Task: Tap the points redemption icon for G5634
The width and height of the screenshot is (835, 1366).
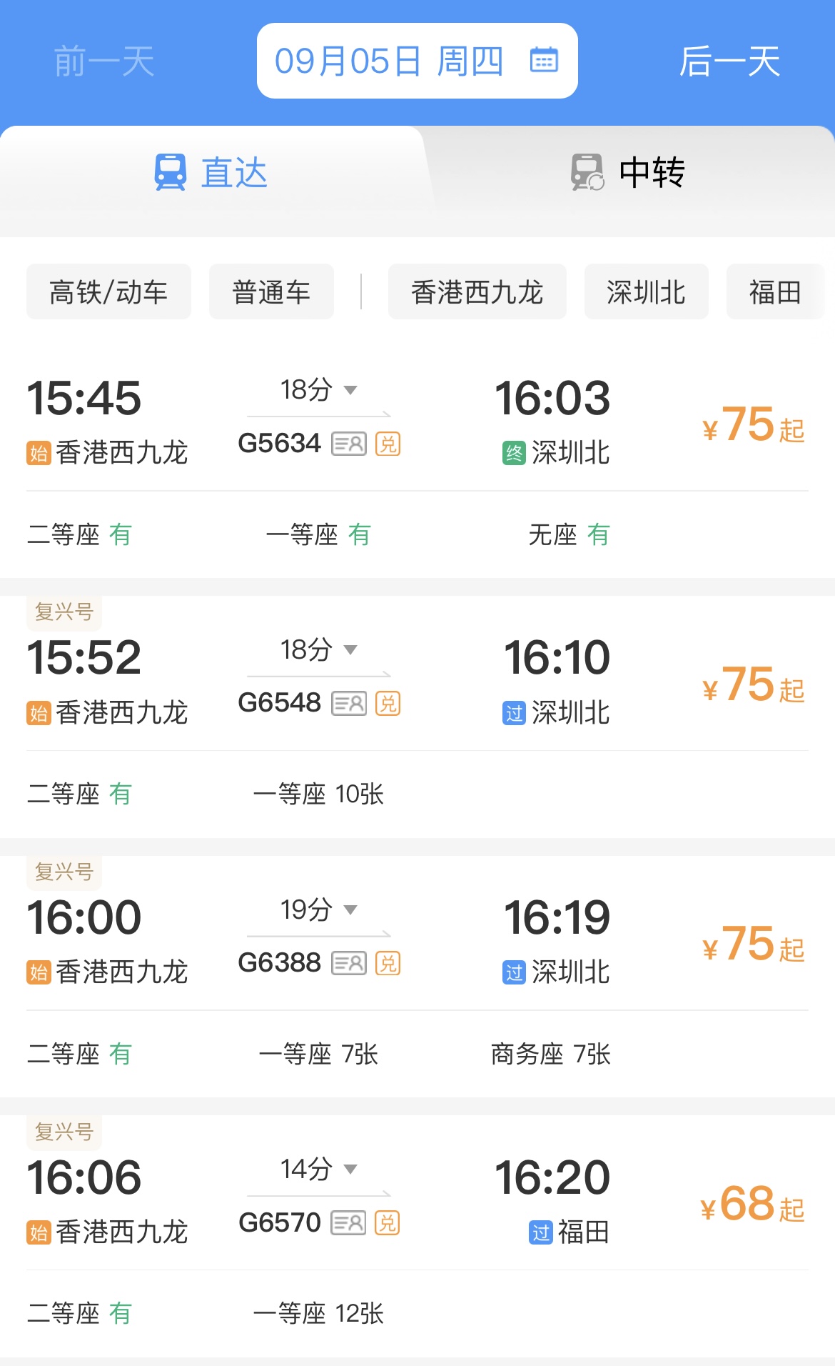Action: pos(388,444)
